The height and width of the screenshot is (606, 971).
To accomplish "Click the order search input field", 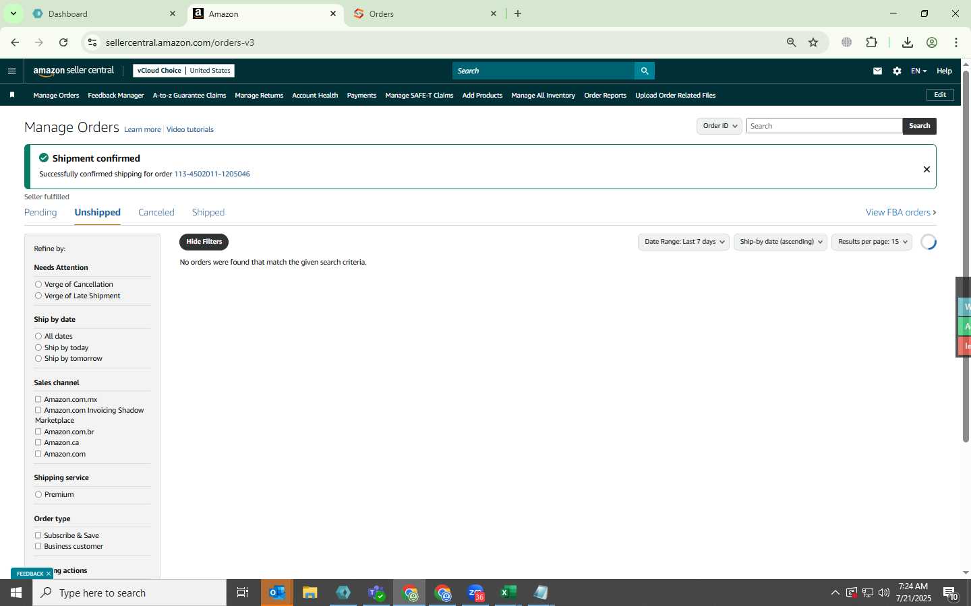I will pyautogui.click(x=824, y=126).
